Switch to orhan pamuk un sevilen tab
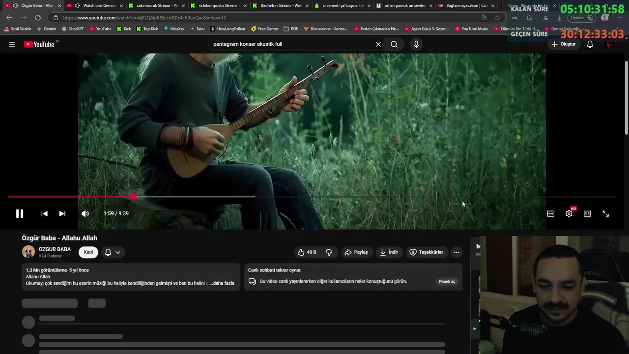 tap(405, 5)
